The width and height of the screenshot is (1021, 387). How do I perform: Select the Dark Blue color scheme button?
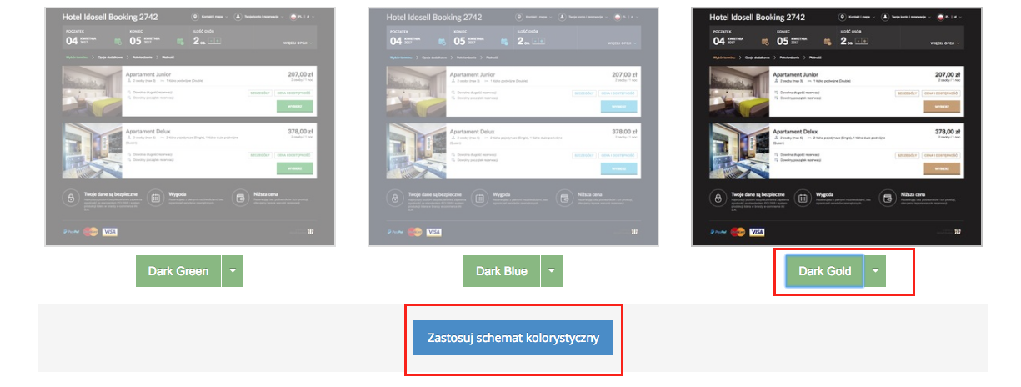[502, 271]
